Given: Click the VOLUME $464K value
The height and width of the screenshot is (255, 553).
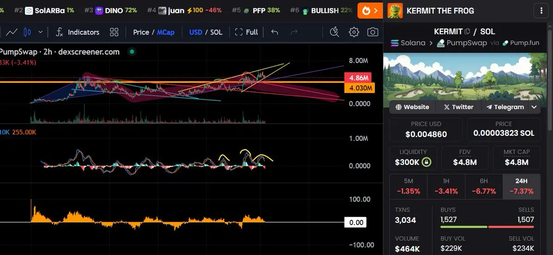Looking at the screenshot, I should click(x=407, y=249).
